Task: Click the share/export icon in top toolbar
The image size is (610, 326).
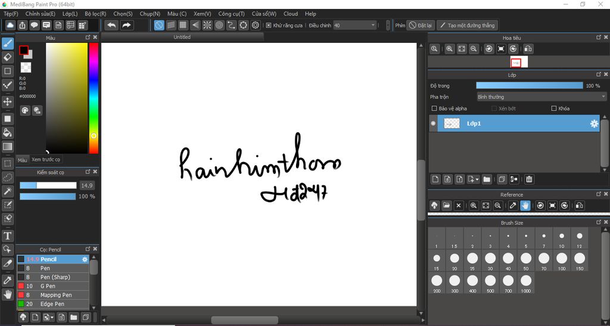Action: click(x=22, y=25)
